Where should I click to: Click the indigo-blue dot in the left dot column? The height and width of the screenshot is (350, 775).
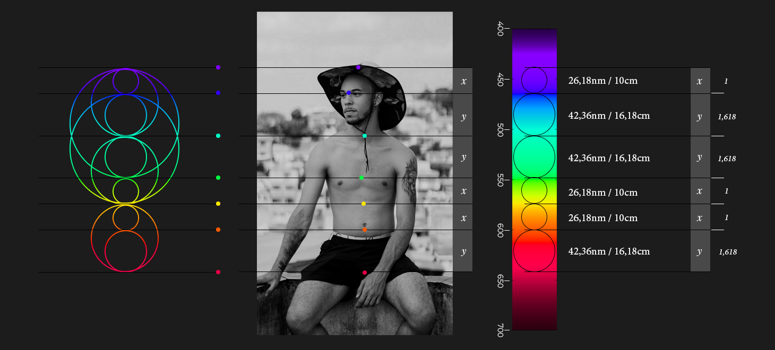(x=218, y=93)
